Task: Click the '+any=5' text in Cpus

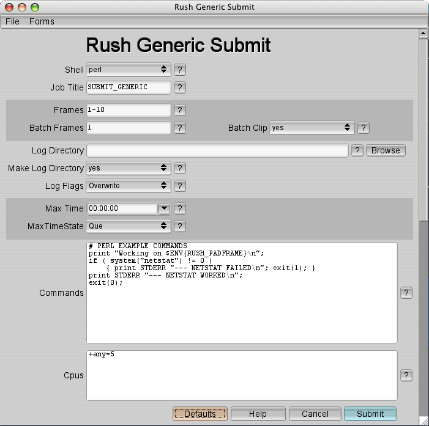Action: [x=102, y=354]
